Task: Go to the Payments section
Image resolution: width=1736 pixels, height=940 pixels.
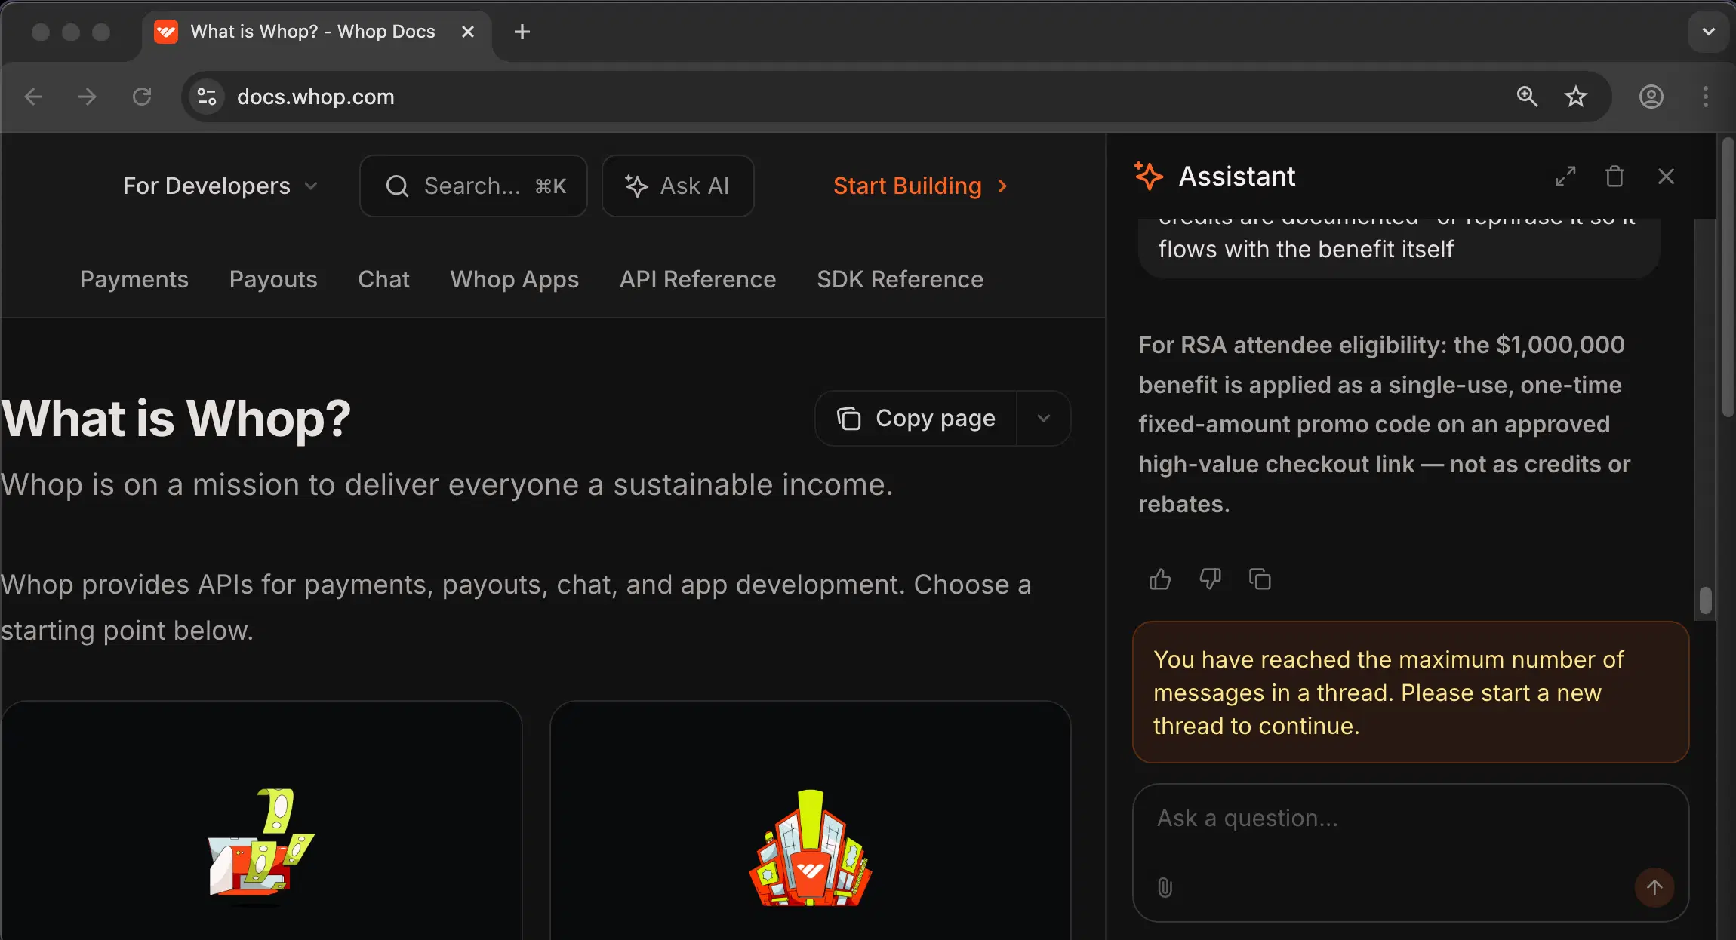Action: click(134, 279)
